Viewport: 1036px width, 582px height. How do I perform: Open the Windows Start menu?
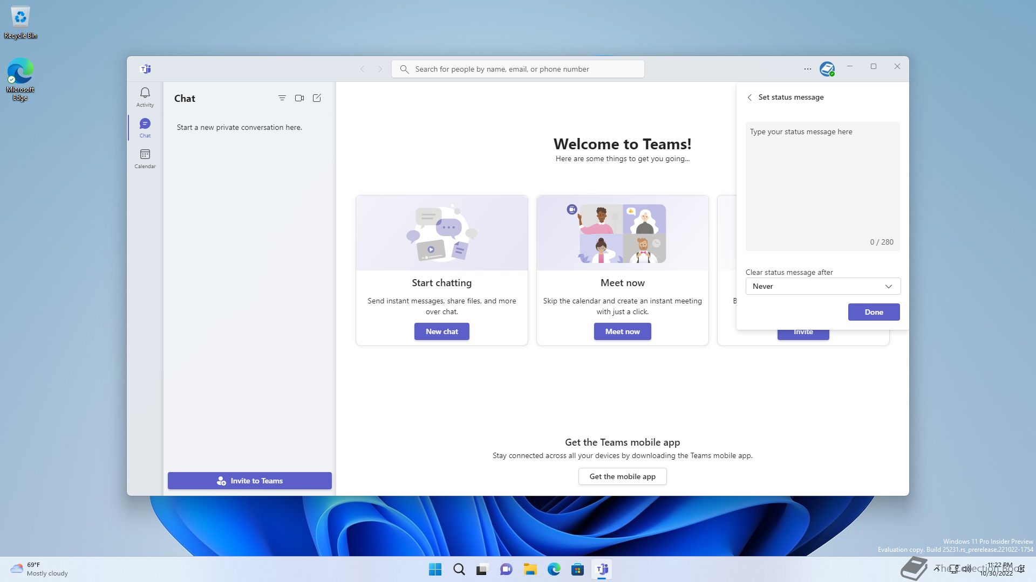(435, 569)
